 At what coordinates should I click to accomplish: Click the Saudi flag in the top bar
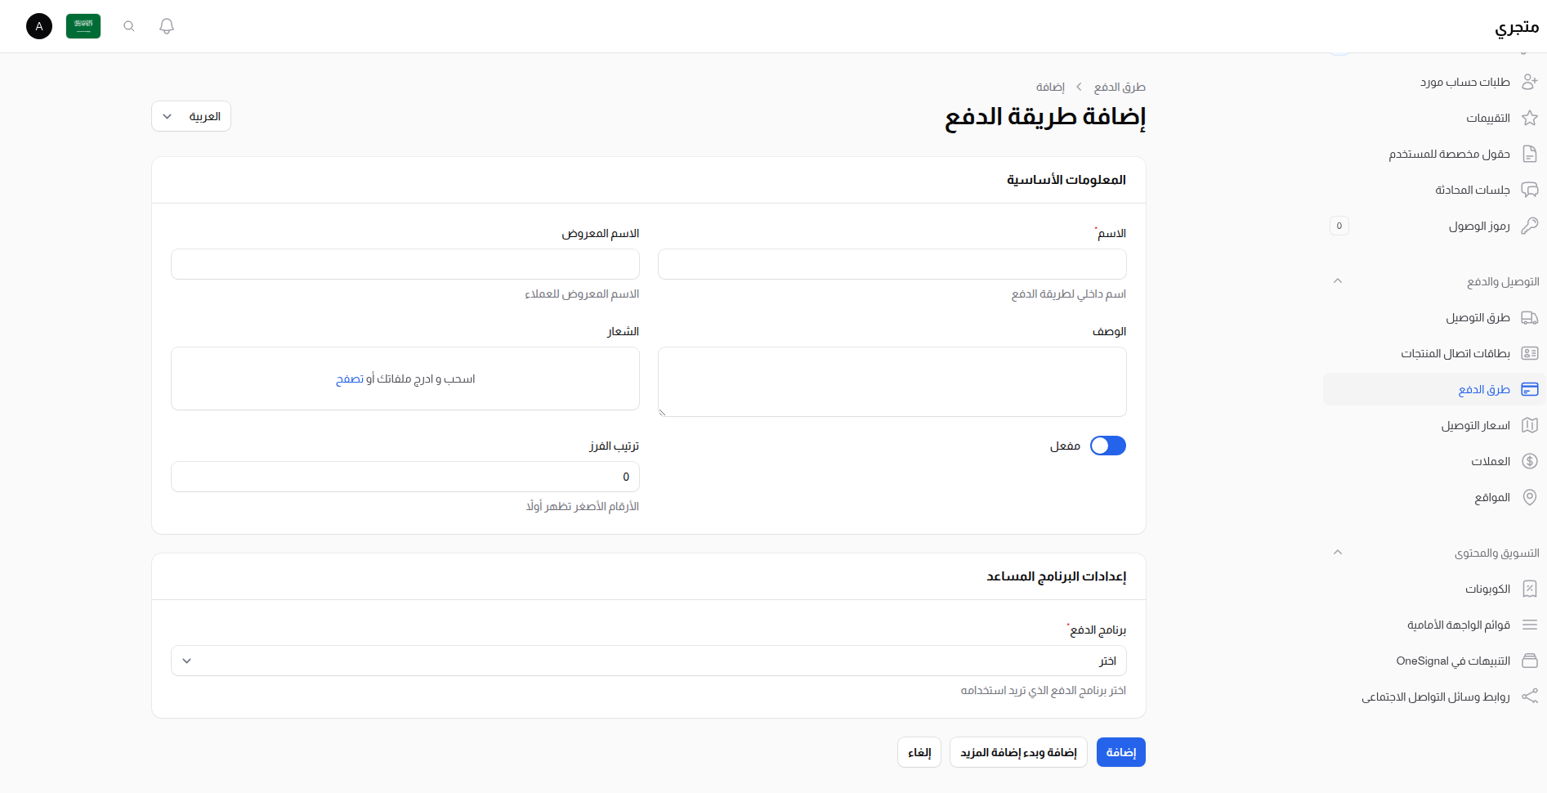83,26
